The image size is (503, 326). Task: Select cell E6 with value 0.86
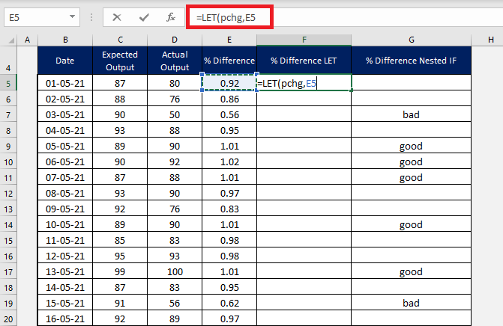coord(229,99)
